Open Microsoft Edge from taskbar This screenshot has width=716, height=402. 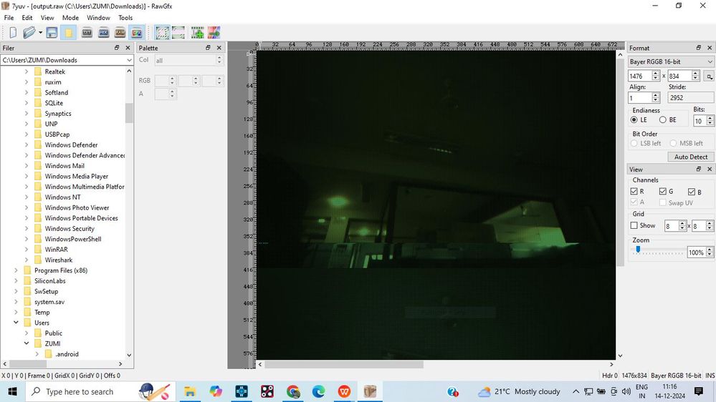point(319,391)
